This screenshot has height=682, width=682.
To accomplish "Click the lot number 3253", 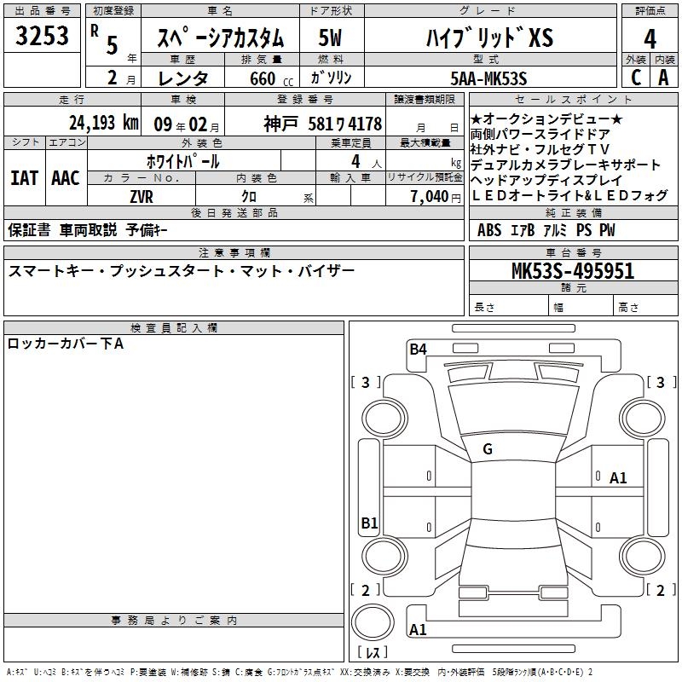I will click(42, 35).
